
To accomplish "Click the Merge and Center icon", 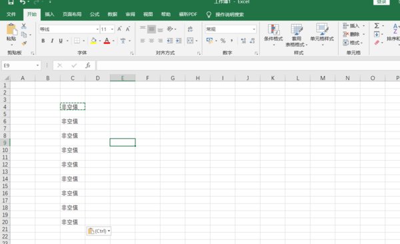I will [x=190, y=41].
